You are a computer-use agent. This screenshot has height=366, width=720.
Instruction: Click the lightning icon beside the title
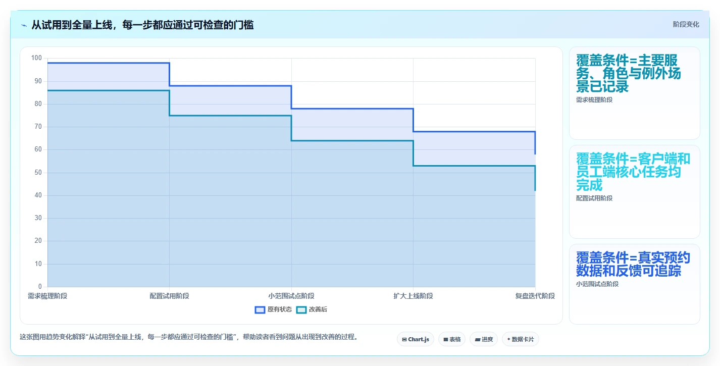click(24, 25)
